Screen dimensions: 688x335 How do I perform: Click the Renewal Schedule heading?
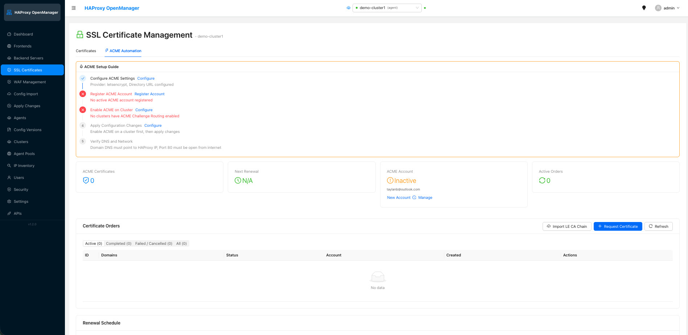pyautogui.click(x=102, y=323)
